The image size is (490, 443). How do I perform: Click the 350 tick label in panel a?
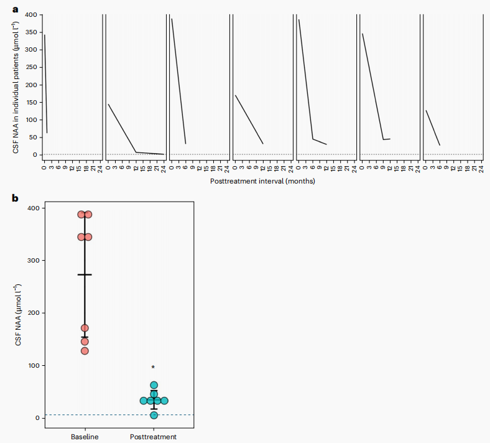tap(31, 32)
